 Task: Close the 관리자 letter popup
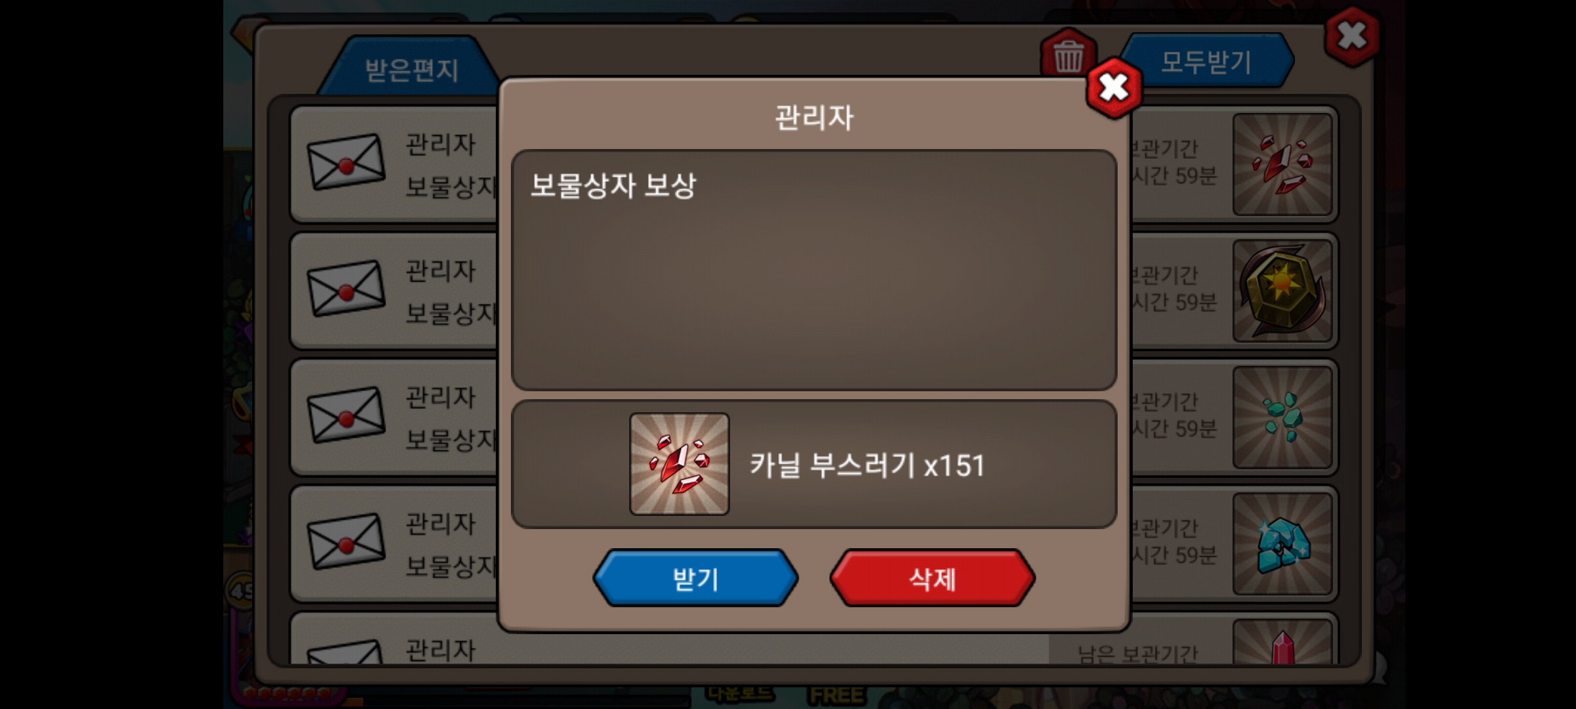pos(1114,88)
